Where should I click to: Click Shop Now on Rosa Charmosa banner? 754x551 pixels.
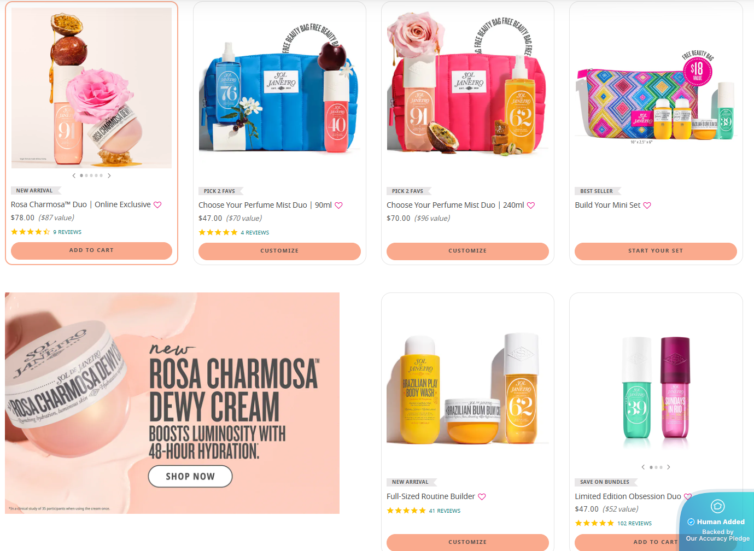point(190,477)
